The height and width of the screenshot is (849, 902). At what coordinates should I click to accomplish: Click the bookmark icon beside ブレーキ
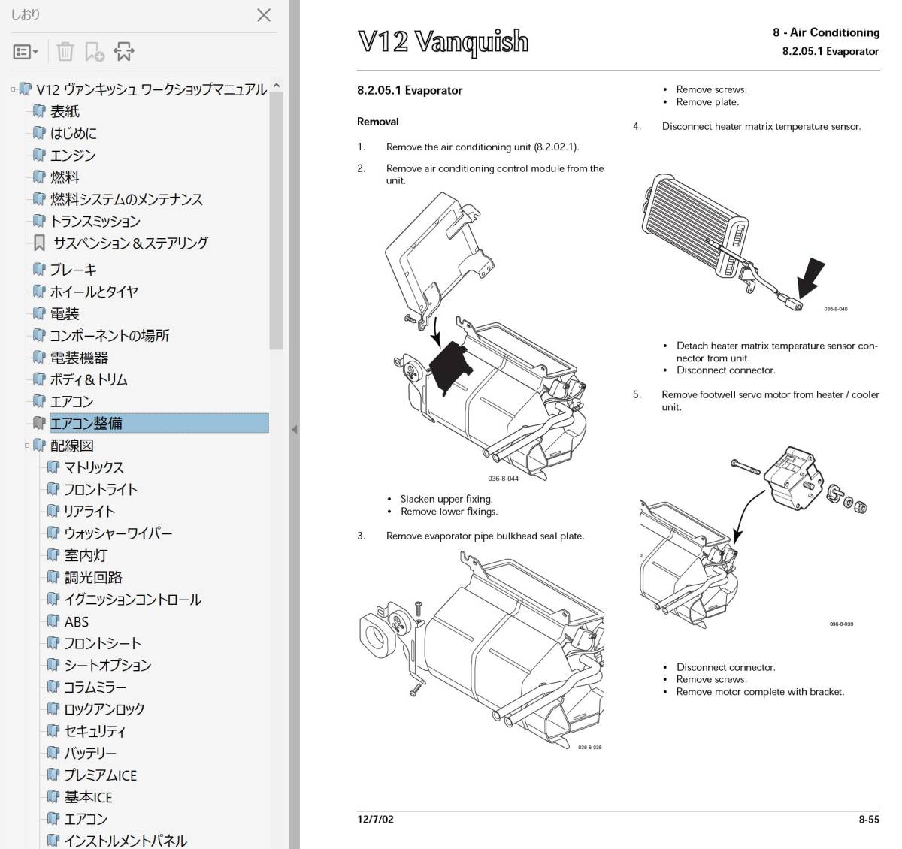[39, 269]
